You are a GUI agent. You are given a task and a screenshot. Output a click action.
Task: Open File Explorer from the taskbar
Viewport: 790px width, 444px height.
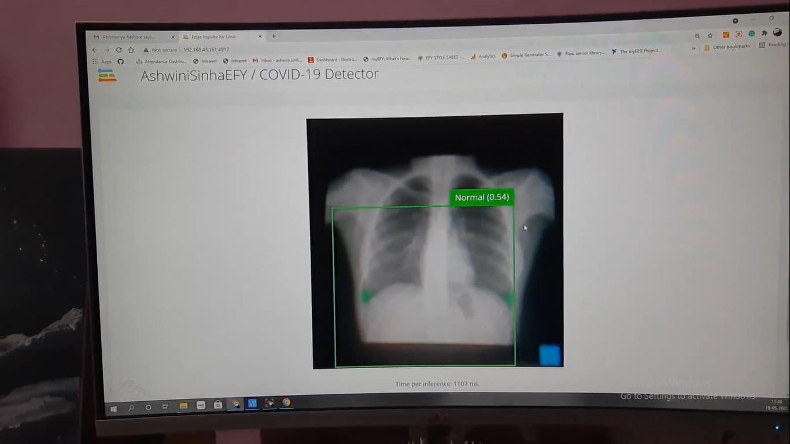183,406
